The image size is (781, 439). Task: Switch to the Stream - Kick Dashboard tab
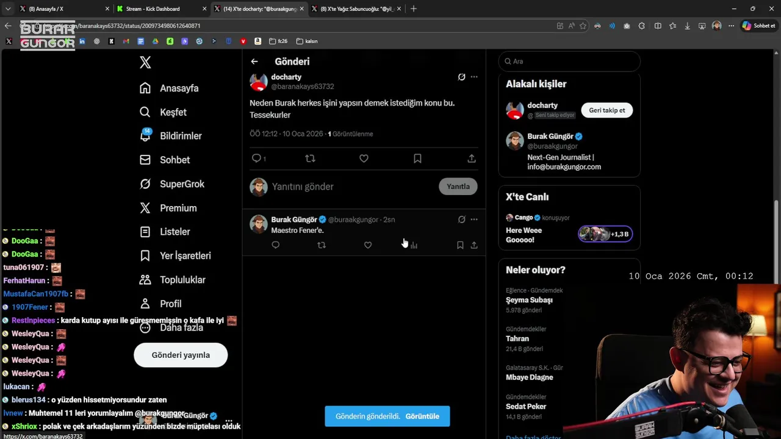(161, 9)
